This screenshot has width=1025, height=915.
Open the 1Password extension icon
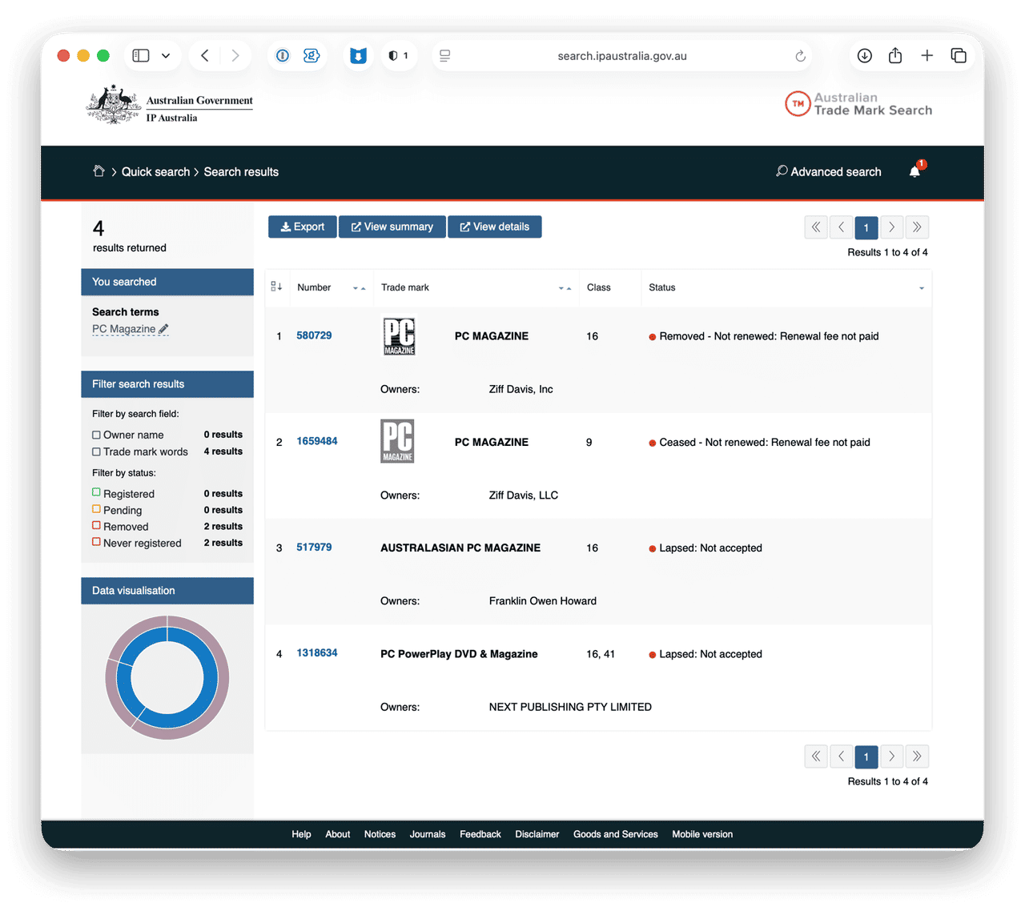282,55
